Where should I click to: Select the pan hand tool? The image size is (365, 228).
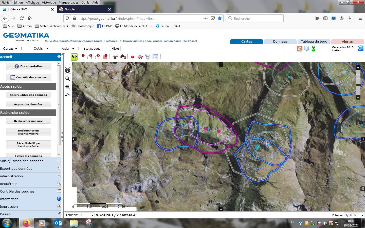click(68, 96)
